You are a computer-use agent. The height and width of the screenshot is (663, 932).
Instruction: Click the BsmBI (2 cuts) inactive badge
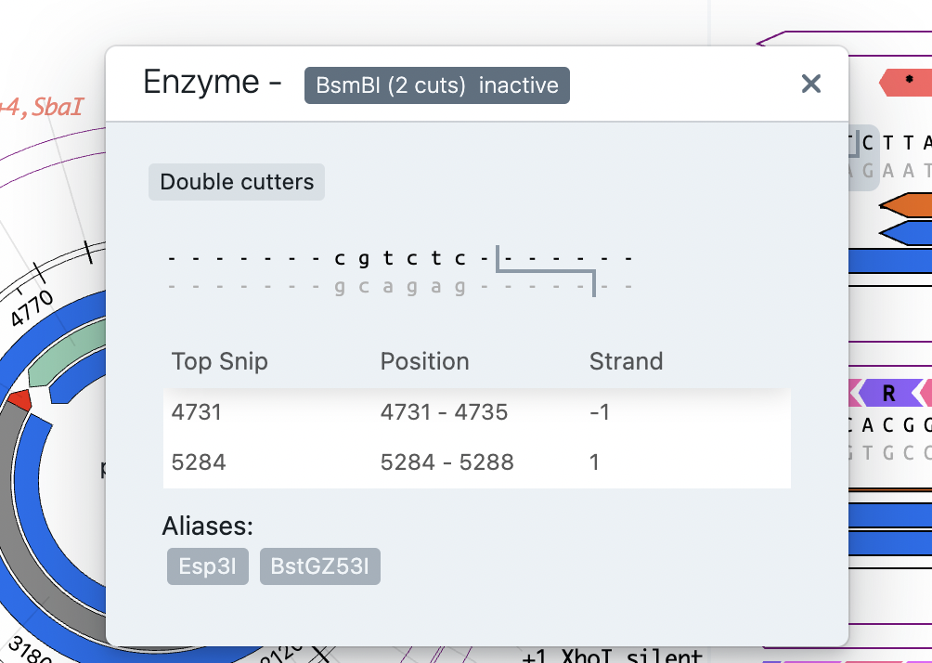436,84
